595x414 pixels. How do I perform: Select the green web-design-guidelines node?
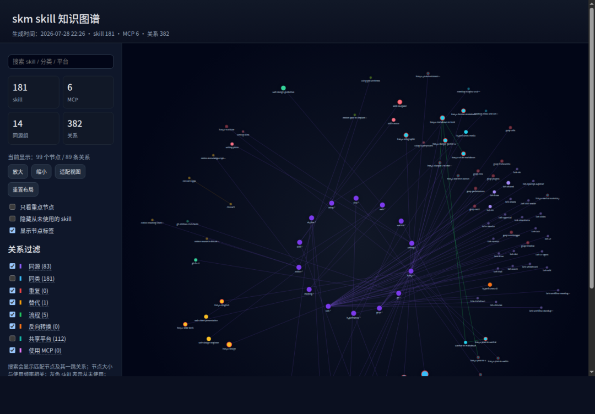(283, 88)
